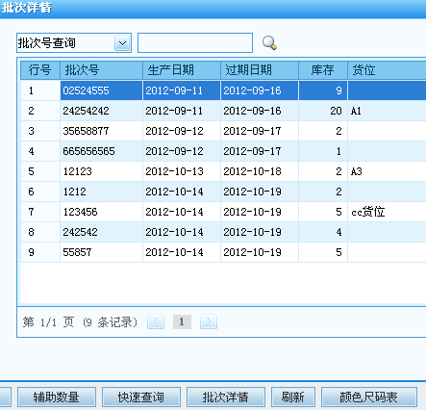Click the 过期日期 column header

(x=260, y=70)
